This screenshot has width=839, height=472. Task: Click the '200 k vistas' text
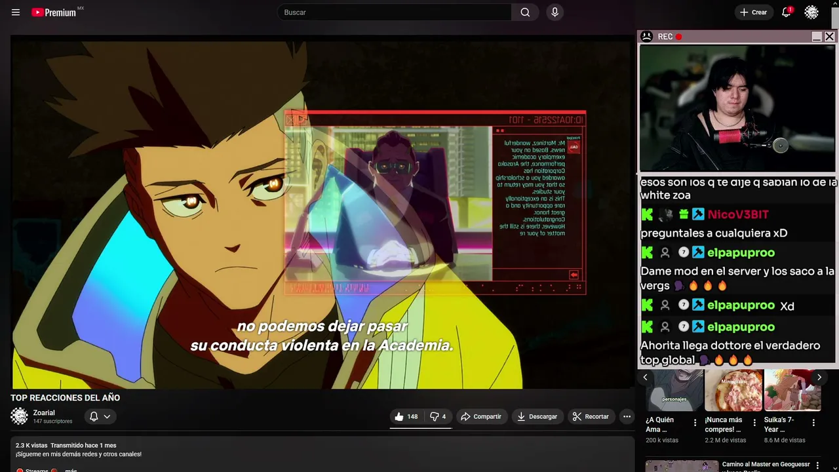click(x=662, y=441)
